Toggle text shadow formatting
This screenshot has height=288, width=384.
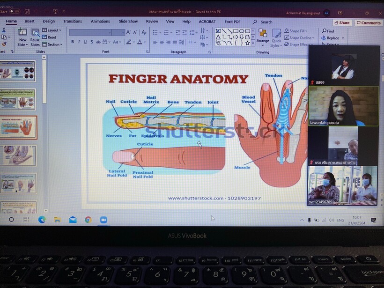pyautogui.click(x=91, y=42)
